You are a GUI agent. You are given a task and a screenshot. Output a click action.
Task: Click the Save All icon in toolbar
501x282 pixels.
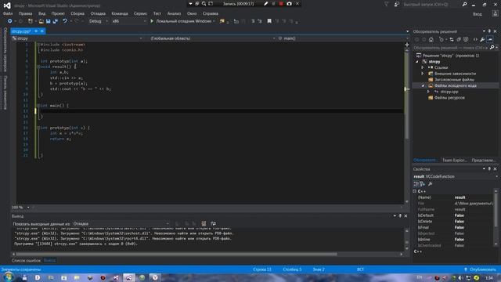(x=56, y=21)
